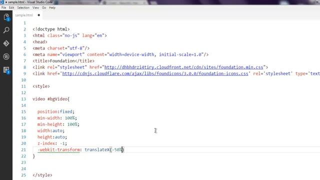The image size is (320, 180).
Task: Click the position:fixed; declaration
Action: coord(56,111)
